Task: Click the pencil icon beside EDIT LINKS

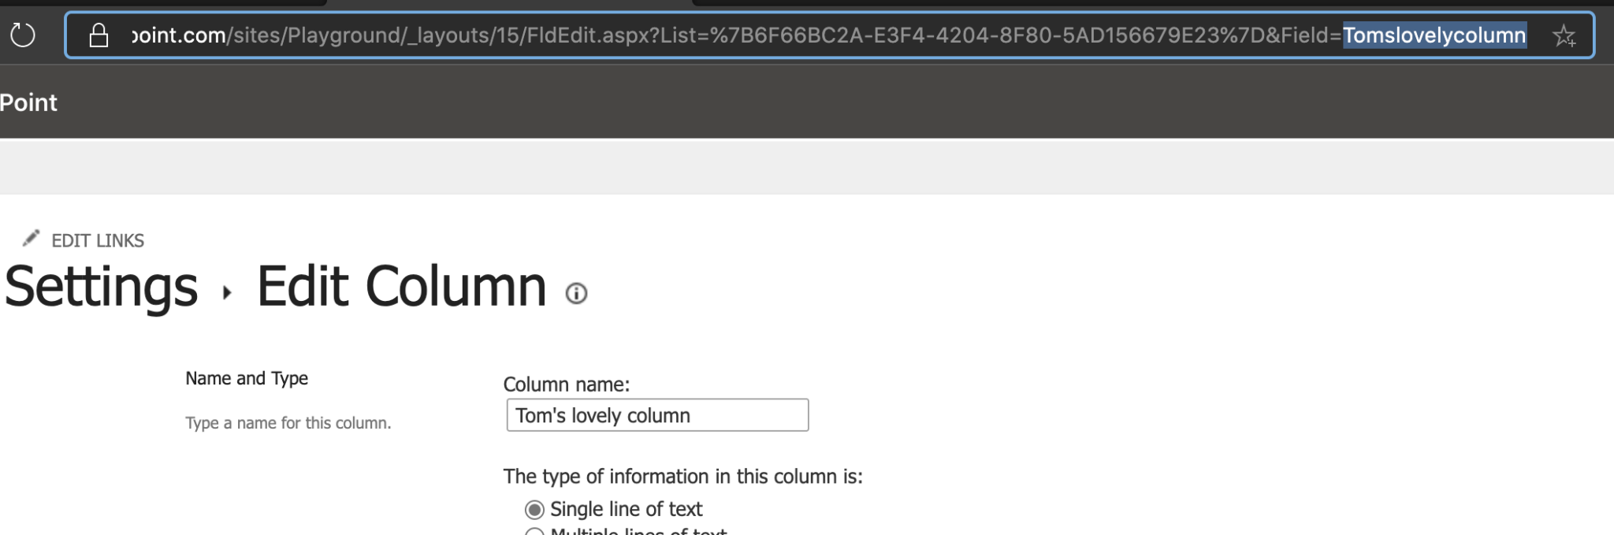Action: pyautogui.click(x=31, y=238)
